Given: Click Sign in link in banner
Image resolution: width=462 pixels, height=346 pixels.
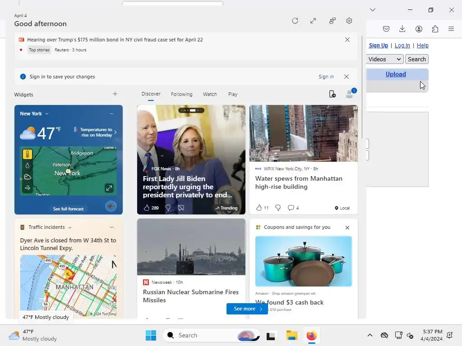Looking at the screenshot, I should point(326,77).
